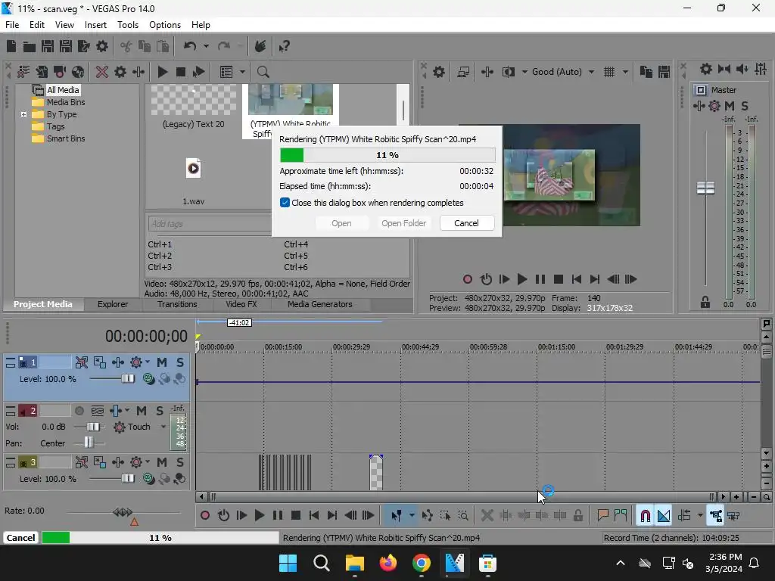
Task: Copy the snapshot to the clipboard icon
Action: [x=646, y=72]
